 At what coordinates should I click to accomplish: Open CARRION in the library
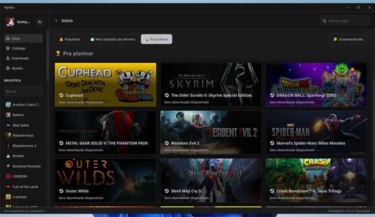point(23,176)
